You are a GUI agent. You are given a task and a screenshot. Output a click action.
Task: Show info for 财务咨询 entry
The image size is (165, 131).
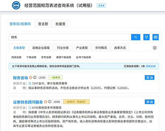35,77
